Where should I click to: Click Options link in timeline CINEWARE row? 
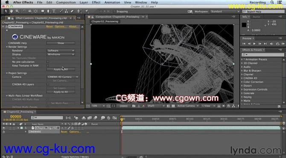point(75,132)
